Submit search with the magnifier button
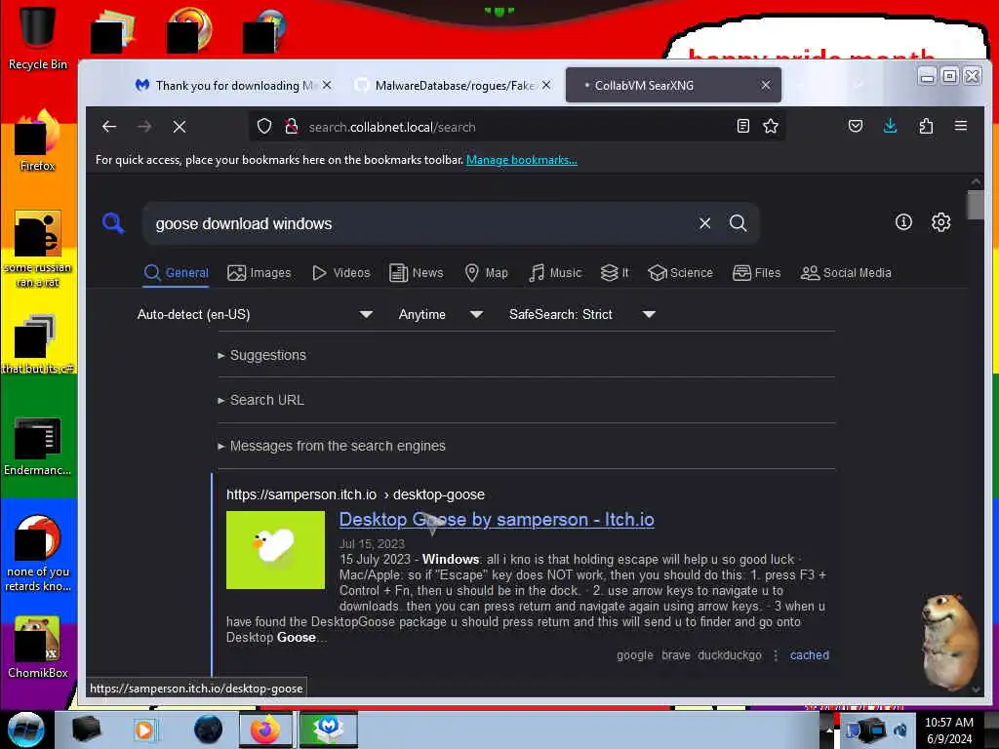Image resolution: width=999 pixels, height=749 pixels. coord(738,223)
